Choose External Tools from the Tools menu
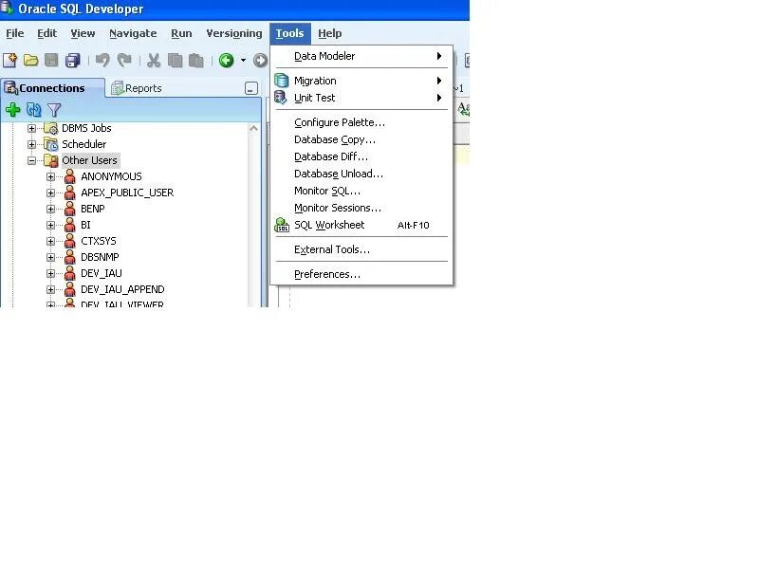Viewport: 759px width, 569px height. click(361, 249)
